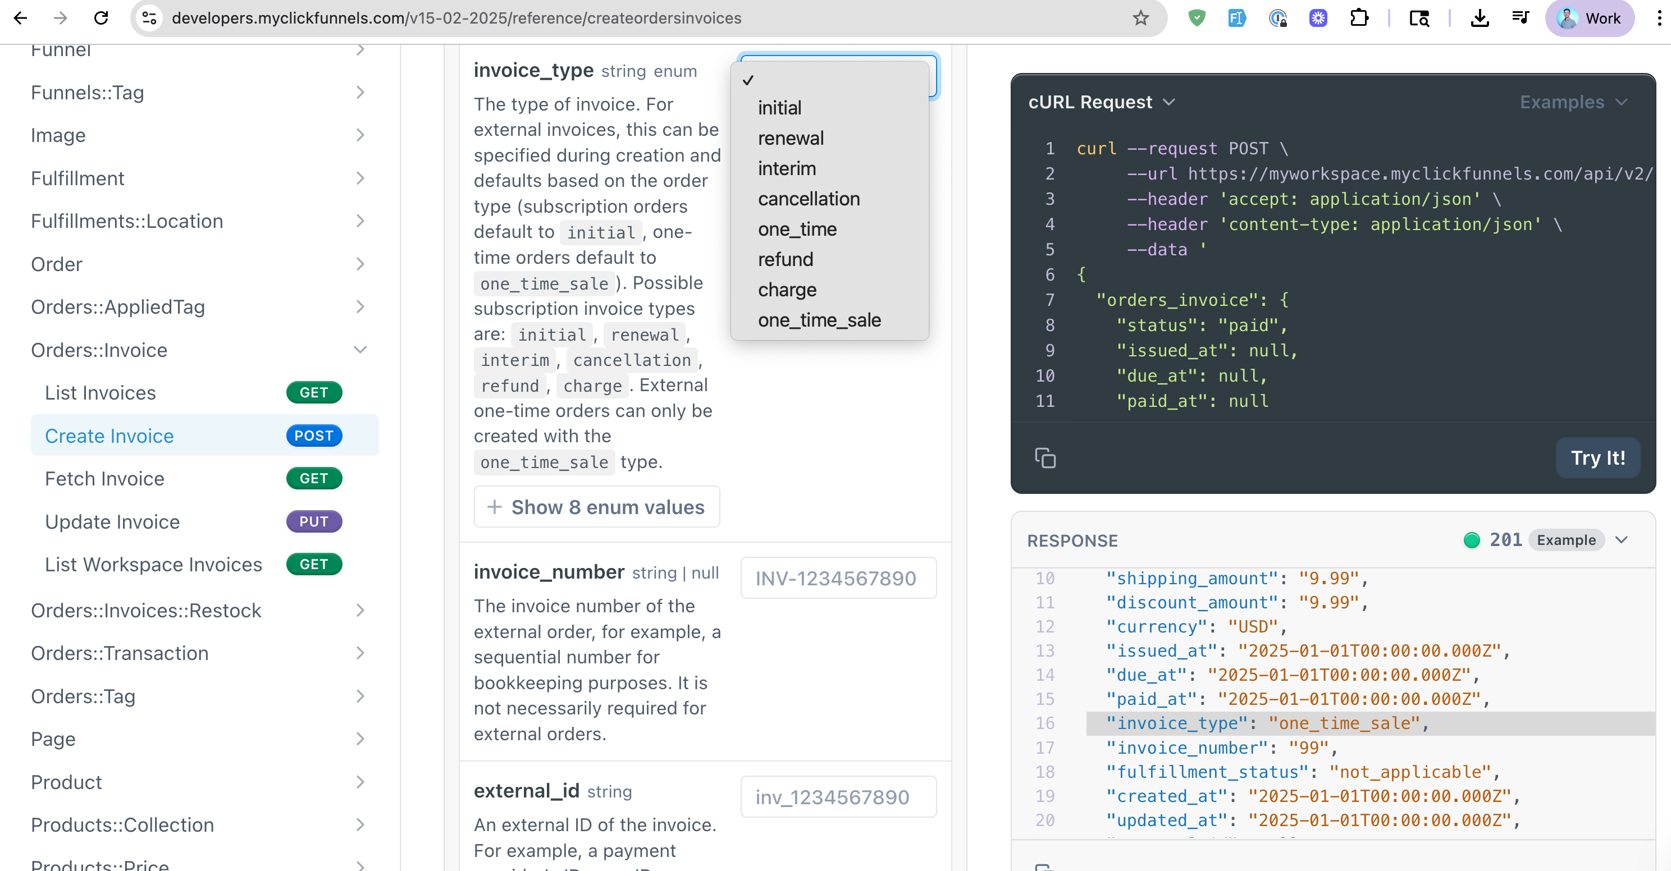Open the green shield extension icon

pyautogui.click(x=1196, y=18)
